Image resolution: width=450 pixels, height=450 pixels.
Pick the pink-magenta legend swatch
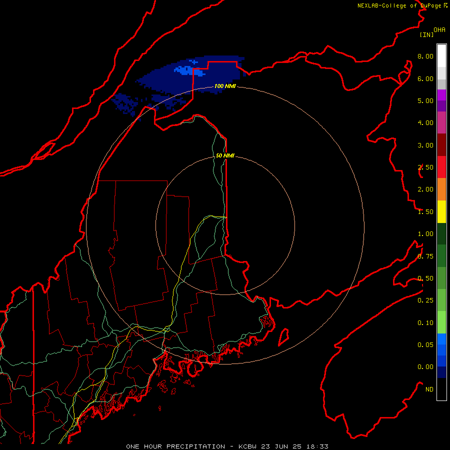pos(441,122)
